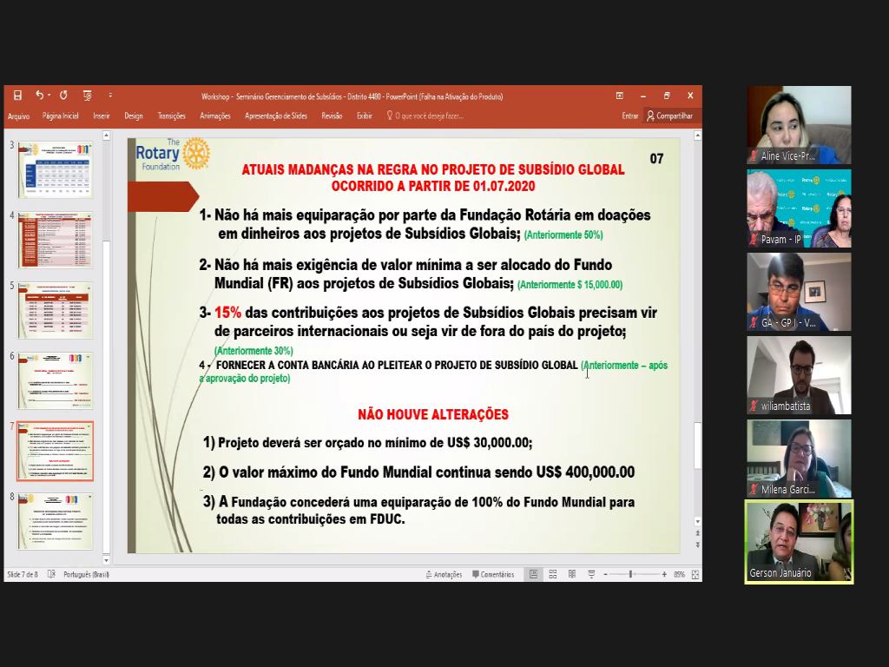The image size is (889, 667).
Task: Click the zoom slider in status bar
Action: coord(631,574)
